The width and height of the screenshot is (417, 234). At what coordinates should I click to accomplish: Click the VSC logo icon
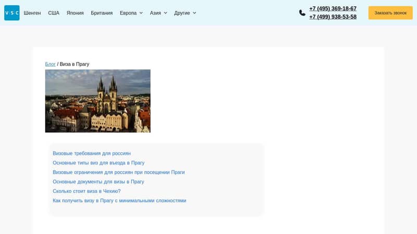tap(11, 12)
